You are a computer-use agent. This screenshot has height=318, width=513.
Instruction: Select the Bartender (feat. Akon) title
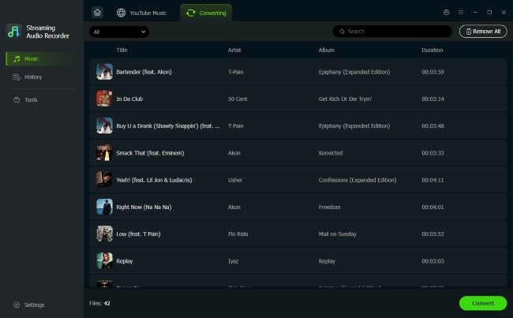144,72
